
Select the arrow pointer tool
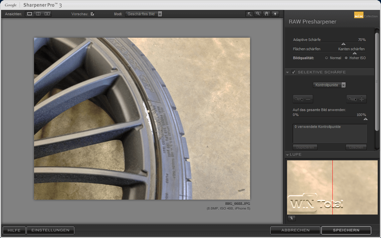click(249, 14)
